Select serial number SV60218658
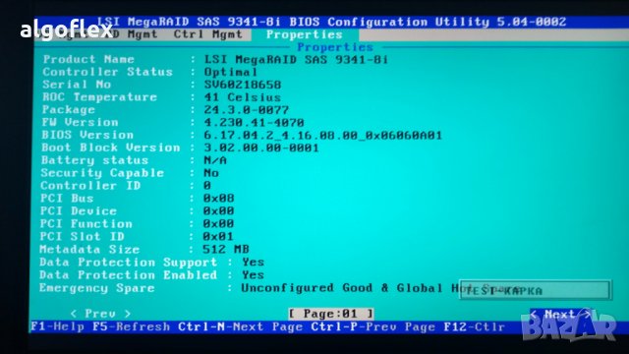Viewport: 629px width, 354px height. click(243, 85)
